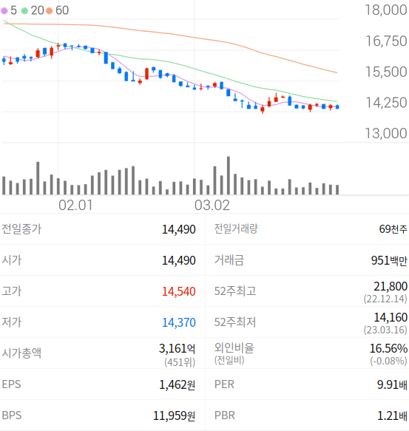Click the EPS value 1,462원
This screenshot has height=431, width=409.
point(177,385)
